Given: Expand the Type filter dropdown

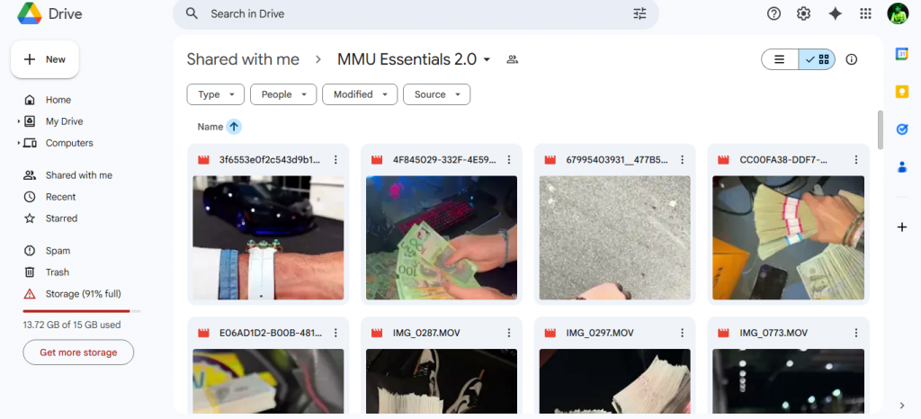Looking at the screenshot, I should [215, 94].
